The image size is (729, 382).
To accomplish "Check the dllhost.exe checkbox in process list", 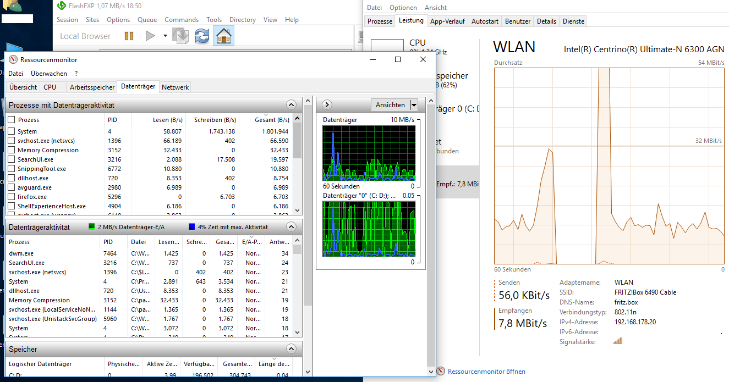I will coord(11,178).
